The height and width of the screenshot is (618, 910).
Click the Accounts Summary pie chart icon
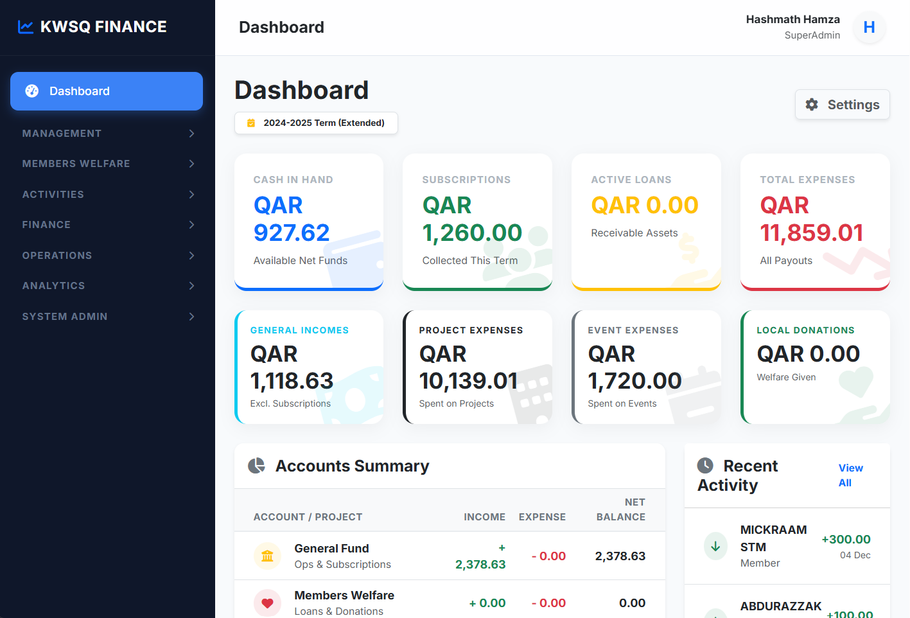pos(256,466)
